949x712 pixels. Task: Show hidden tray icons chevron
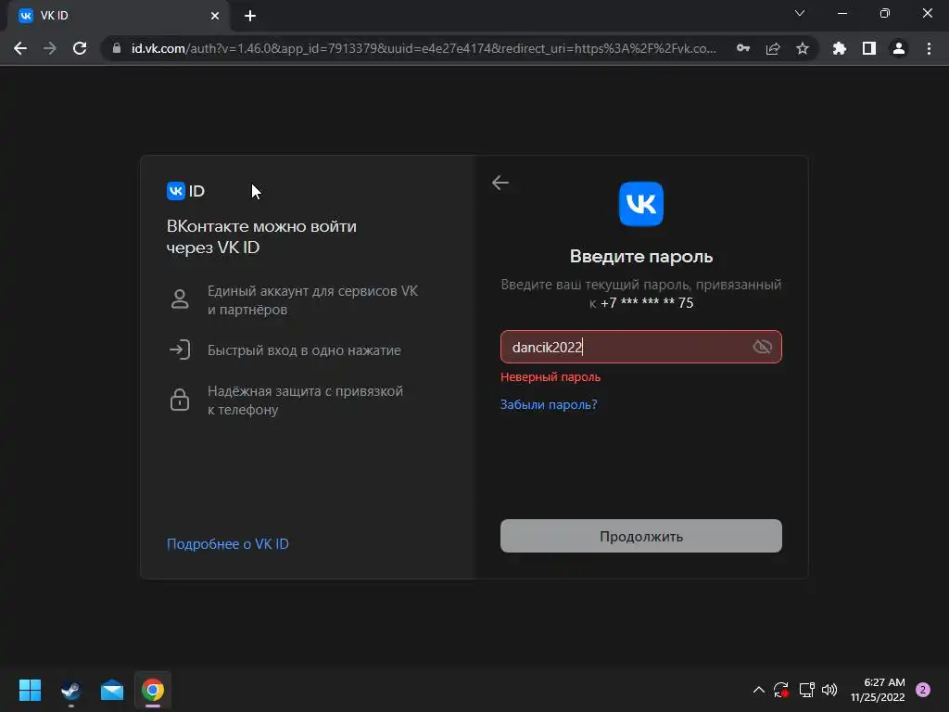point(758,690)
